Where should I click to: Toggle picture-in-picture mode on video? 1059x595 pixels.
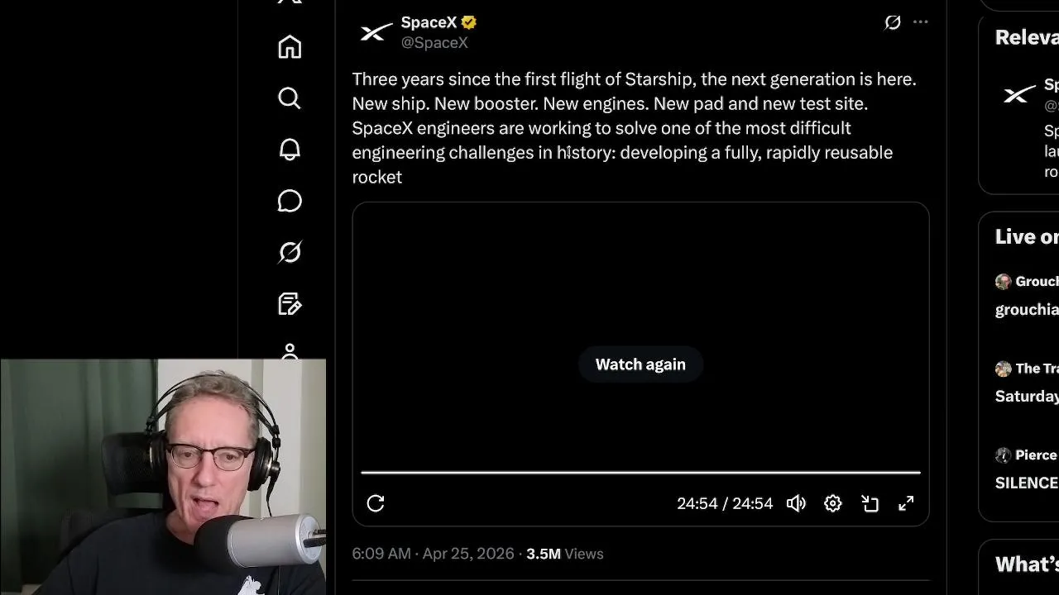click(870, 503)
